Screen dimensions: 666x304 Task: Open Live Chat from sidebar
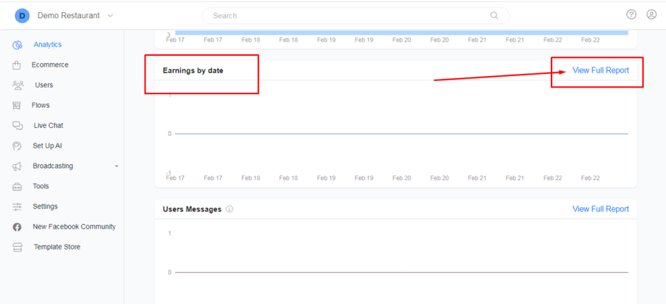49,126
